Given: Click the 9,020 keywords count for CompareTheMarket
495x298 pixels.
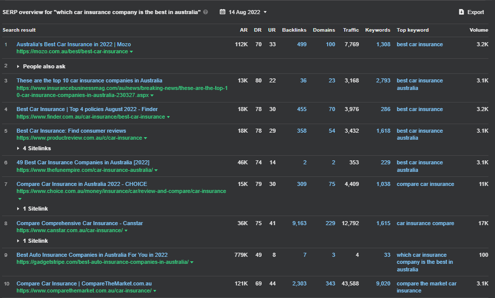Looking at the screenshot, I should click(383, 283).
